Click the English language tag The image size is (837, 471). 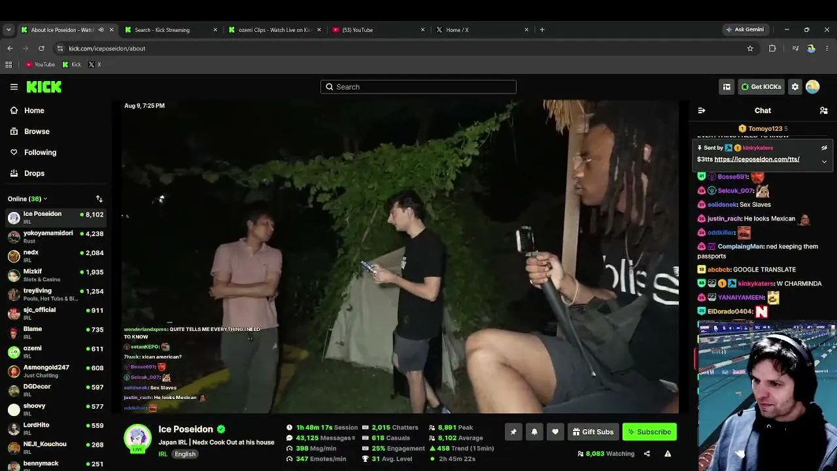pos(185,454)
